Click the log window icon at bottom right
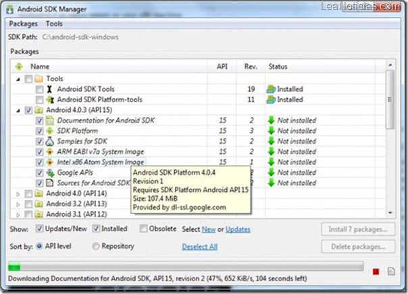 (392, 271)
